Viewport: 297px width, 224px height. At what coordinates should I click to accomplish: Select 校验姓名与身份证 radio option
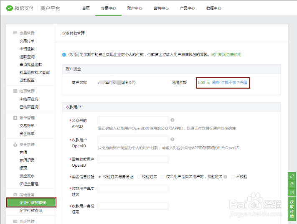pos(100,177)
